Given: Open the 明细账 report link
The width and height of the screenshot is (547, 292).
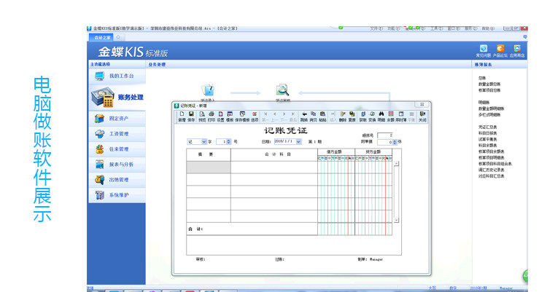Looking at the screenshot, I should click(x=484, y=103).
